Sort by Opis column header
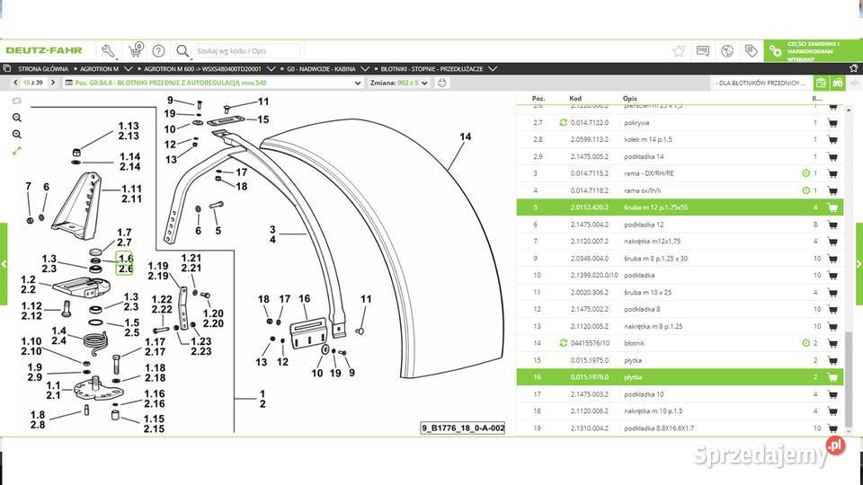Viewport: 863px width, 485px height. (629, 99)
